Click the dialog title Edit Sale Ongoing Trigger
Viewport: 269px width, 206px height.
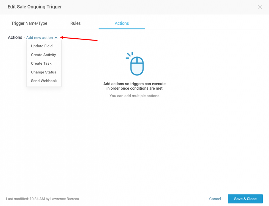pos(35,7)
